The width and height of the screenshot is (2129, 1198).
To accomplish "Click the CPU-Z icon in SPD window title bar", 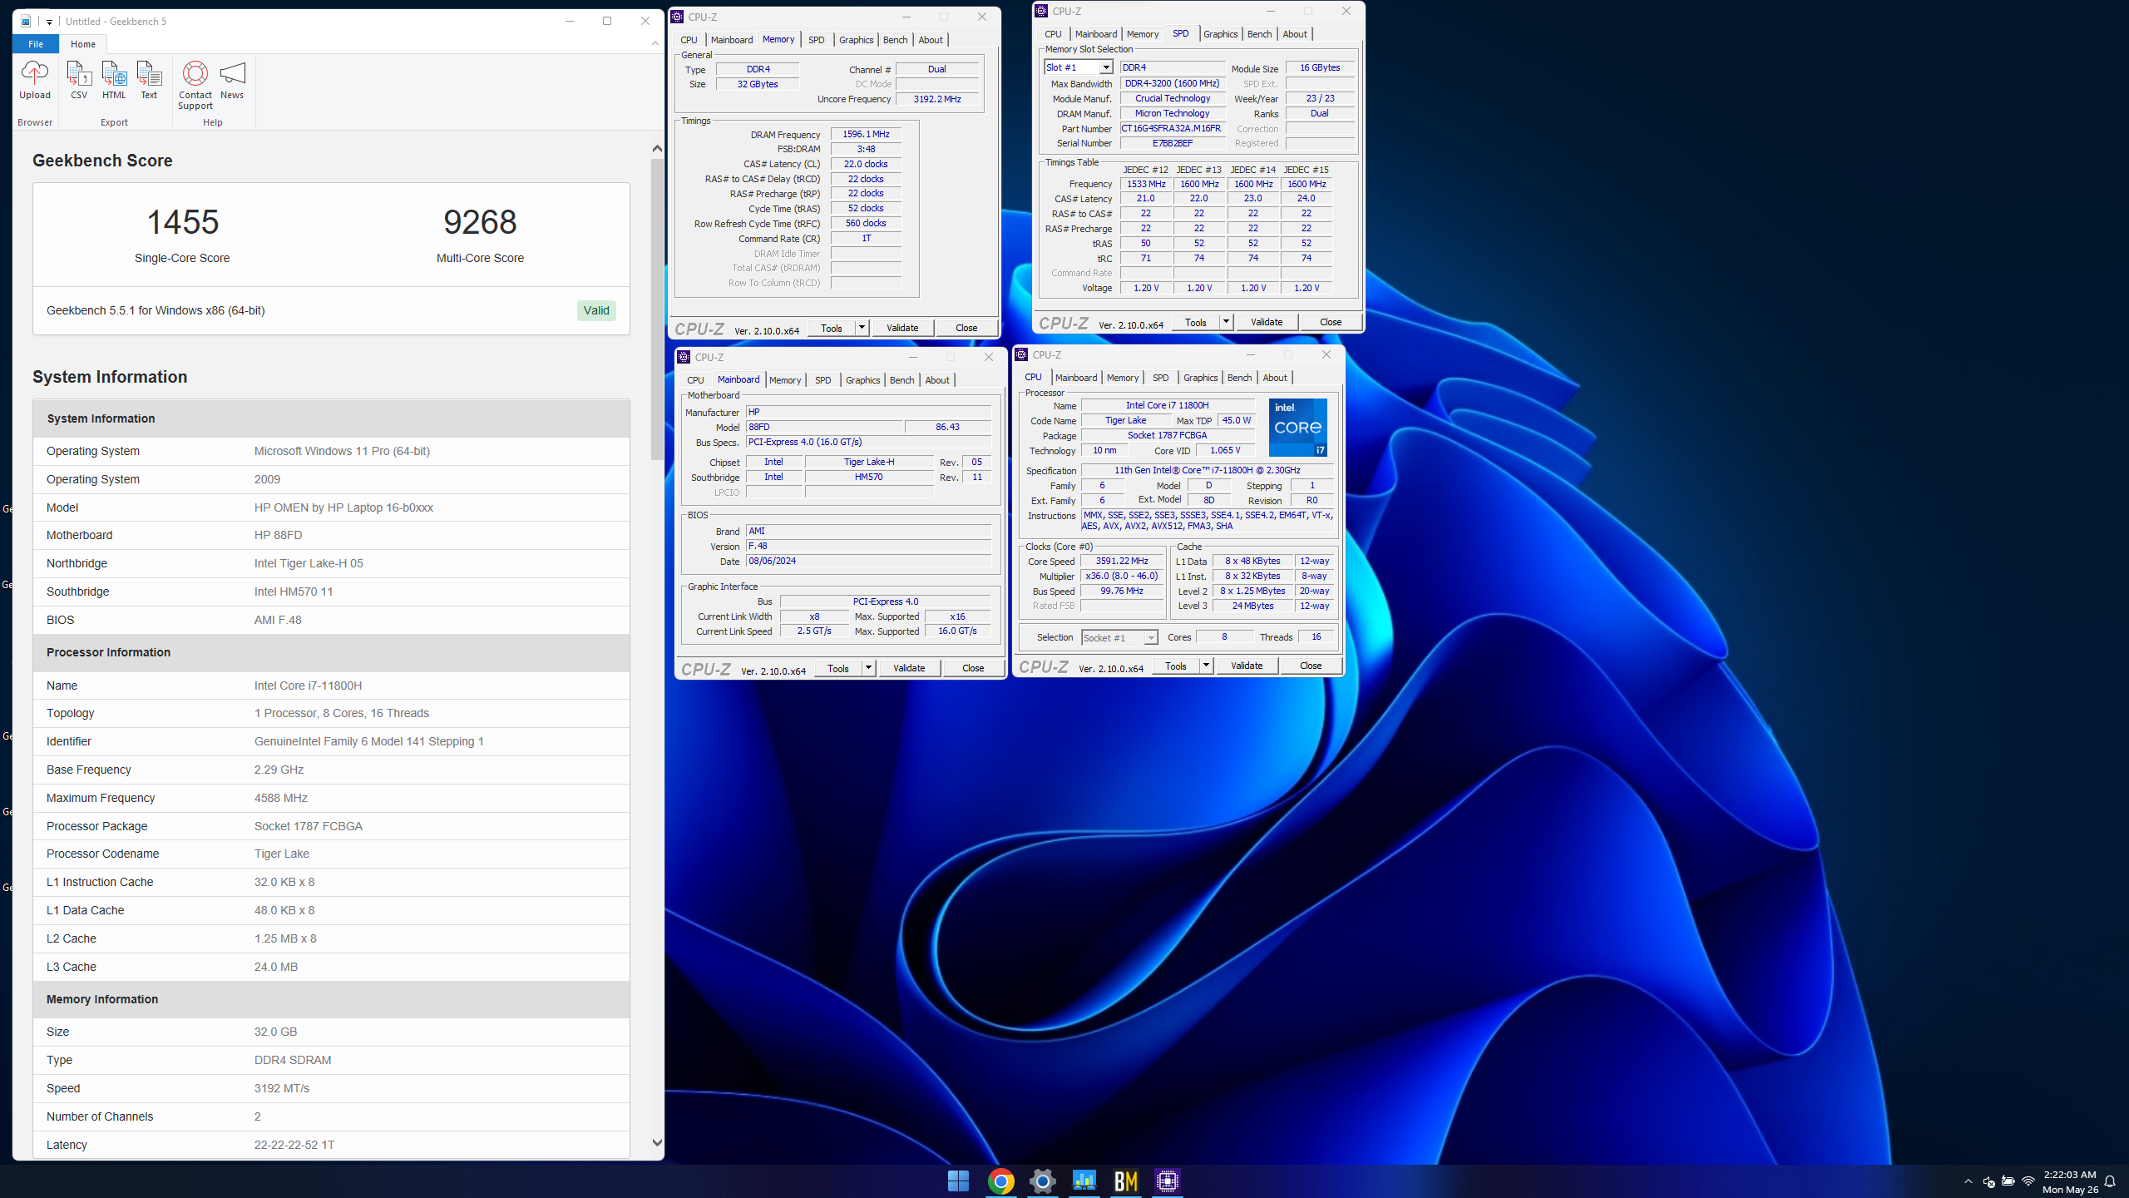I will (x=1041, y=11).
